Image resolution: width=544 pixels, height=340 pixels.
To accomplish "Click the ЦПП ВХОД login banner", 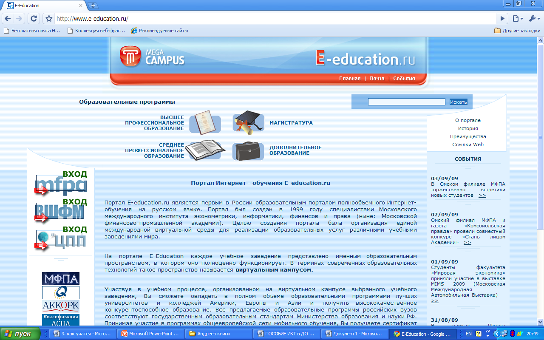I will pos(61,238).
